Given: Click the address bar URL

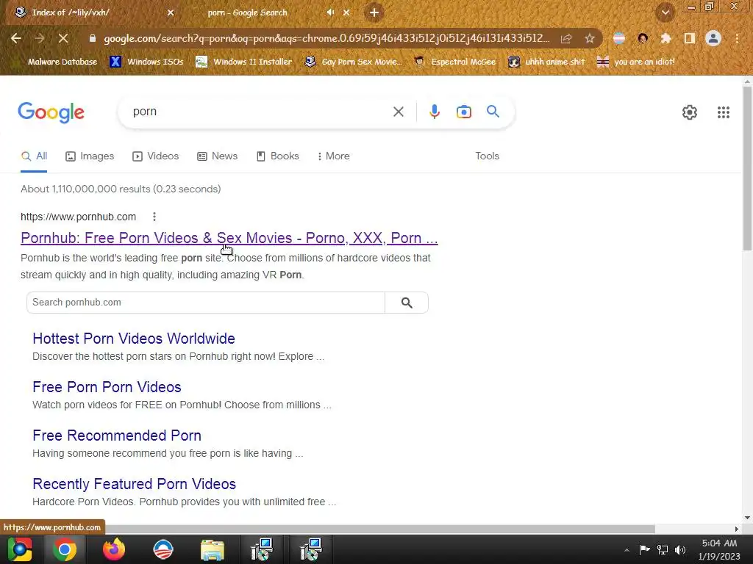Looking at the screenshot, I should click(326, 38).
